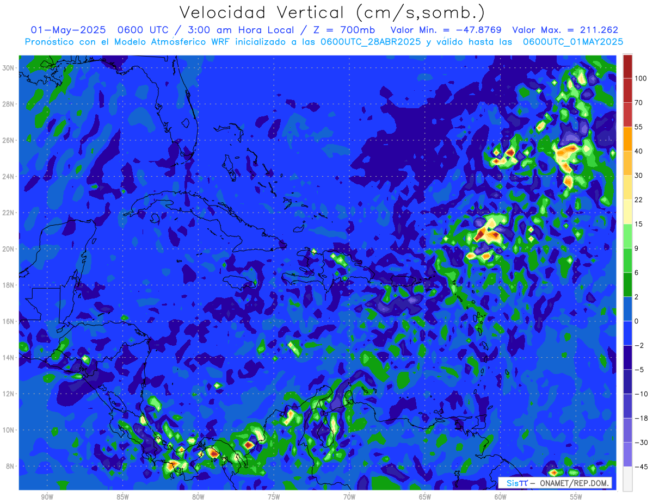Click the colorbar value "9"
Viewport: 653px width, 504px height.
click(637, 248)
